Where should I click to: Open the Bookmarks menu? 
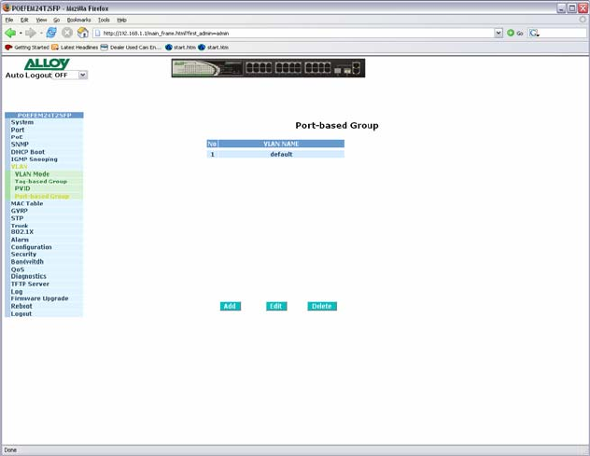point(79,20)
